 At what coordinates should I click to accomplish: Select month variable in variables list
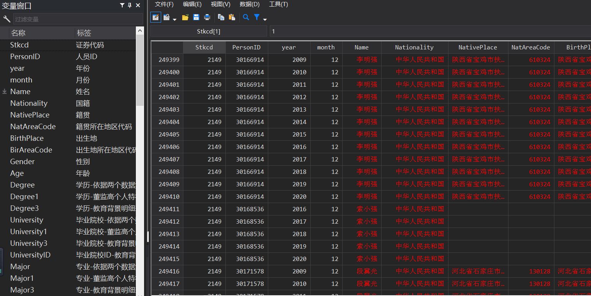68,80
